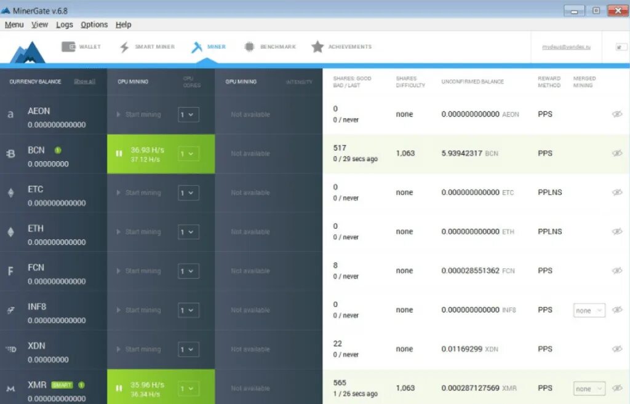Open INF8 merged mining dropdown
Screen dimensions: 630x404
point(589,311)
